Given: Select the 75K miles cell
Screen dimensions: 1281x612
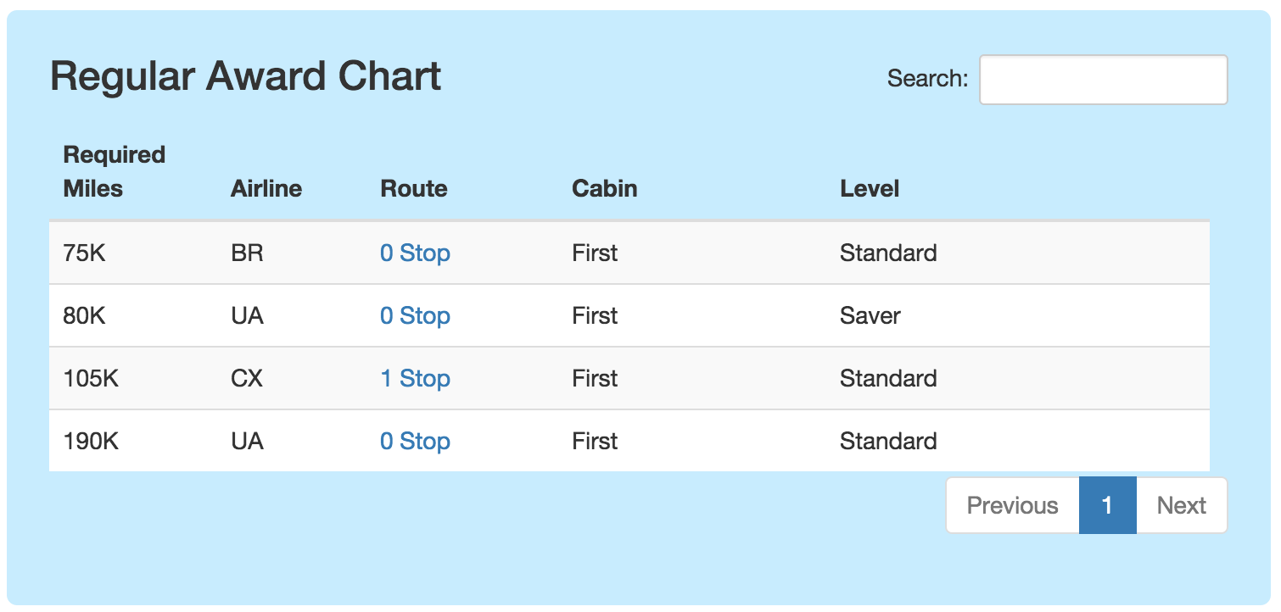Looking at the screenshot, I should [x=84, y=253].
